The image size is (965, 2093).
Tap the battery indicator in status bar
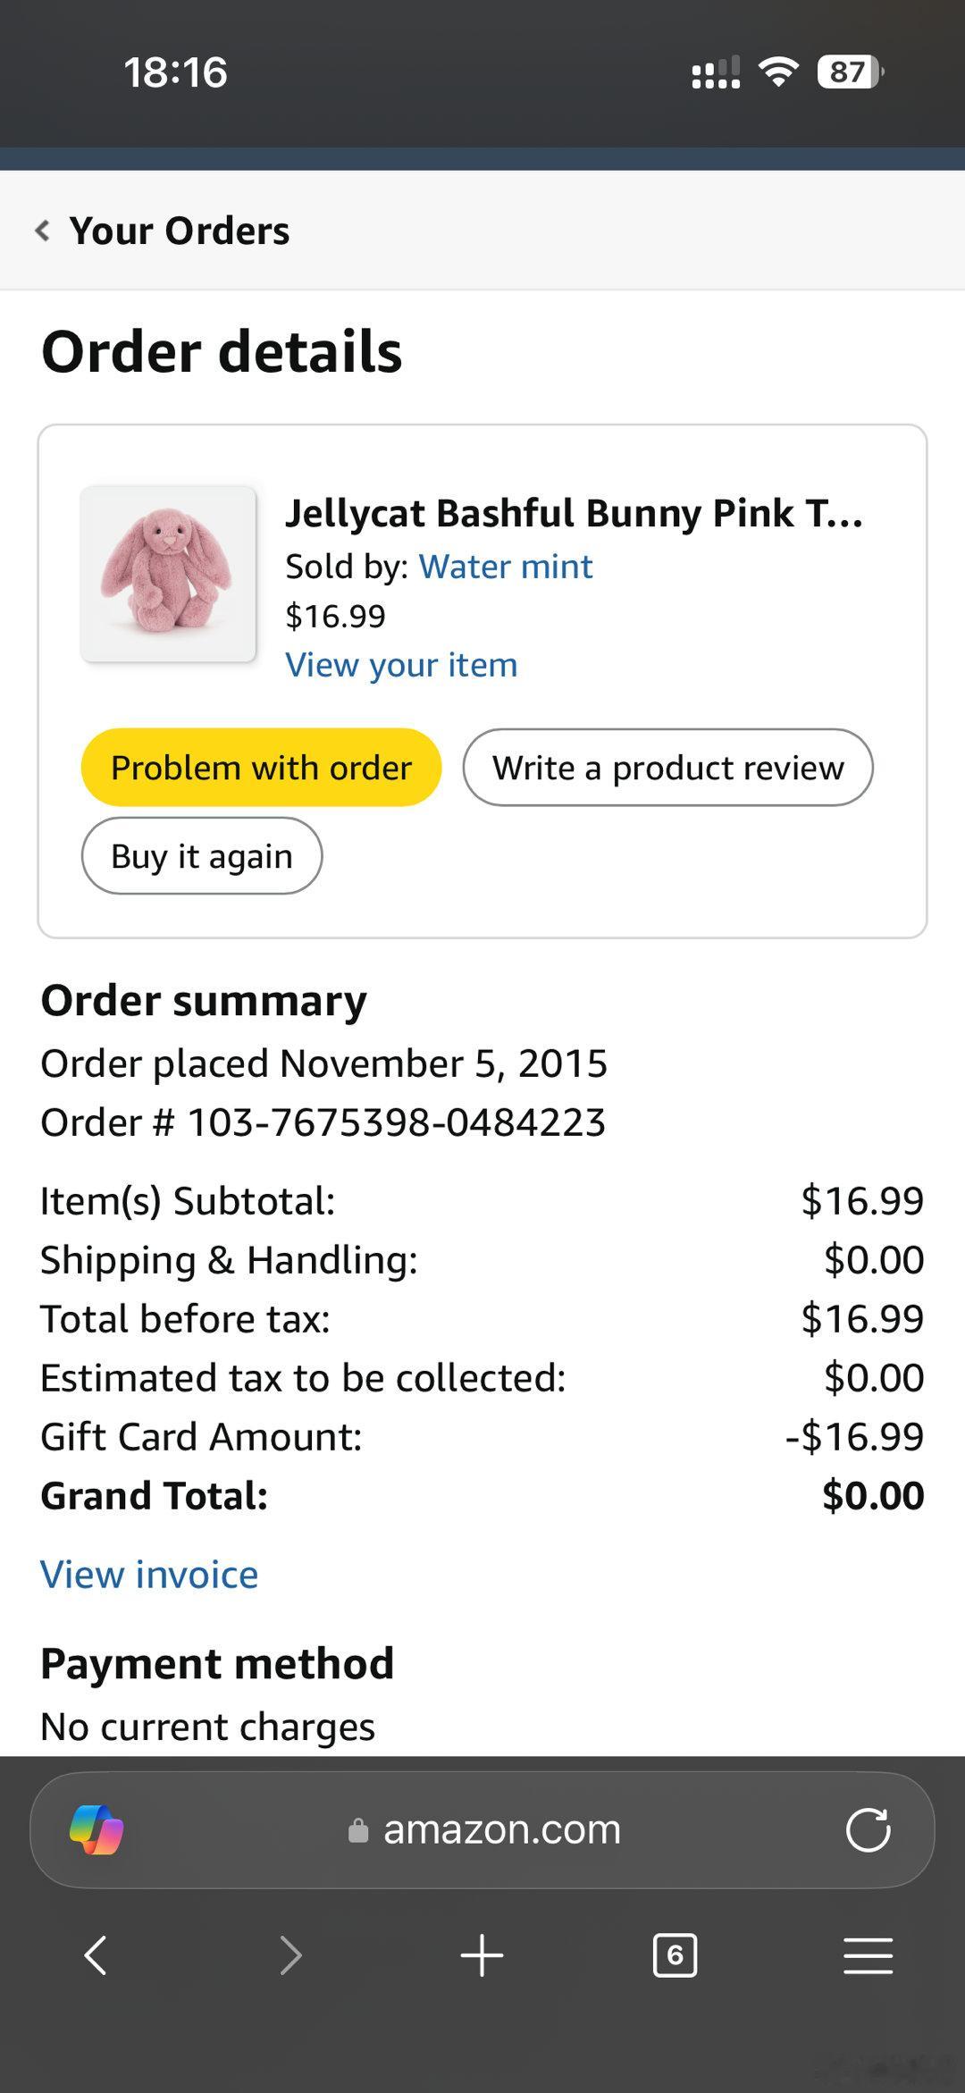click(850, 71)
